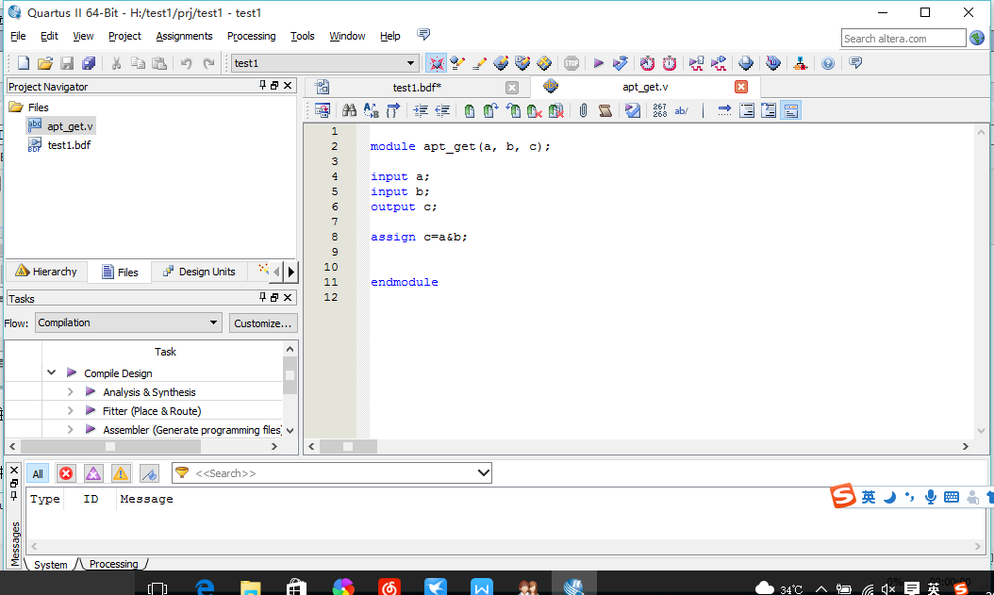Viewport: 994px width, 595px height.
Task: Open the system integration hierarchy icon
Action: coord(800,63)
